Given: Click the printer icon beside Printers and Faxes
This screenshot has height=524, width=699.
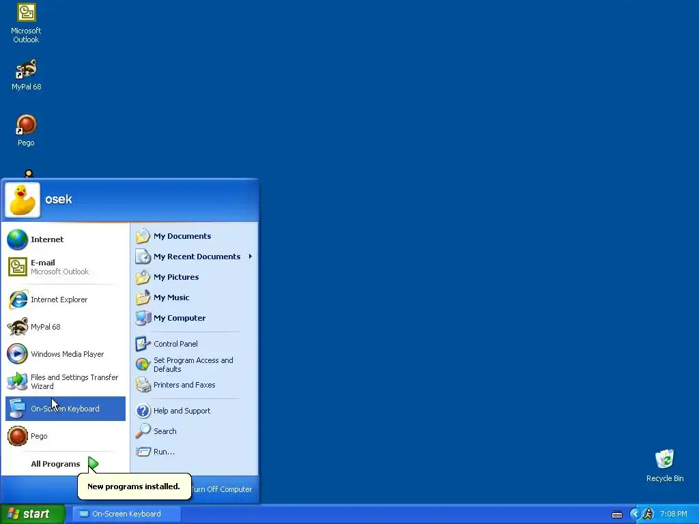Looking at the screenshot, I should tap(143, 385).
